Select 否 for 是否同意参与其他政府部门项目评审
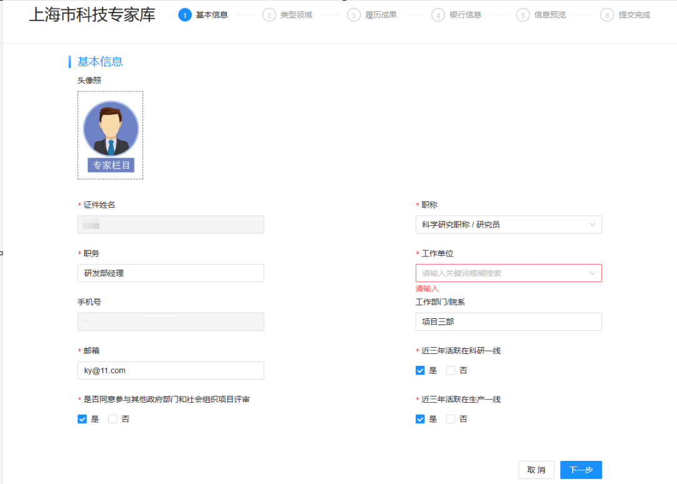The image size is (677, 484). [113, 419]
